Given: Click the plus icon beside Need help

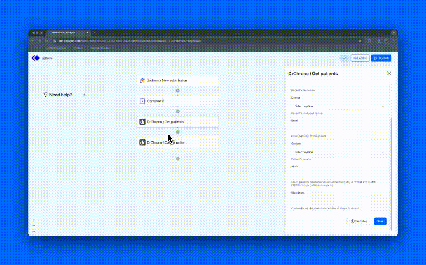Looking at the screenshot, I should pyautogui.click(x=84, y=95).
